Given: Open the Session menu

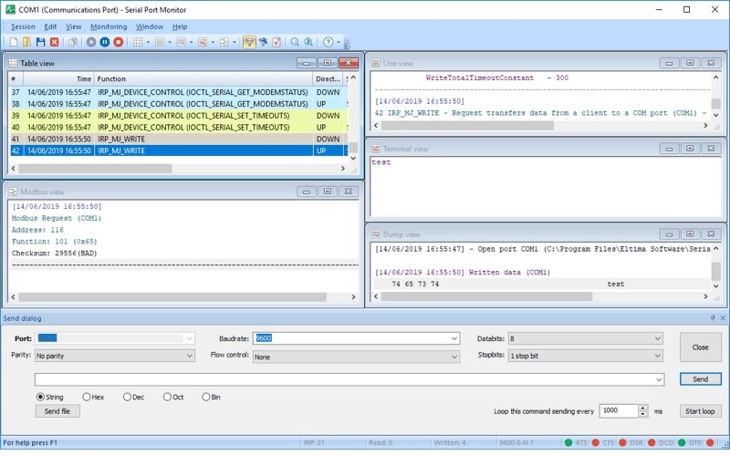Looking at the screenshot, I should 23,26.
